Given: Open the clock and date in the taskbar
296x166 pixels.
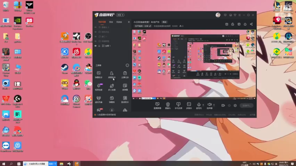Looking at the screenshot, I should click(284, 163).
